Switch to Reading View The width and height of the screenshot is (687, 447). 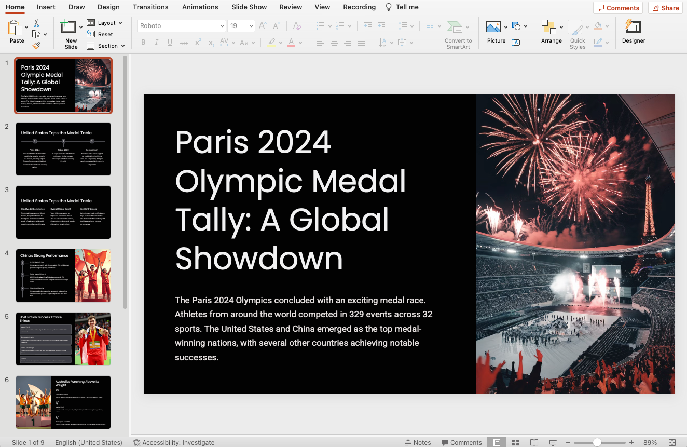click(x=534, y=442)
